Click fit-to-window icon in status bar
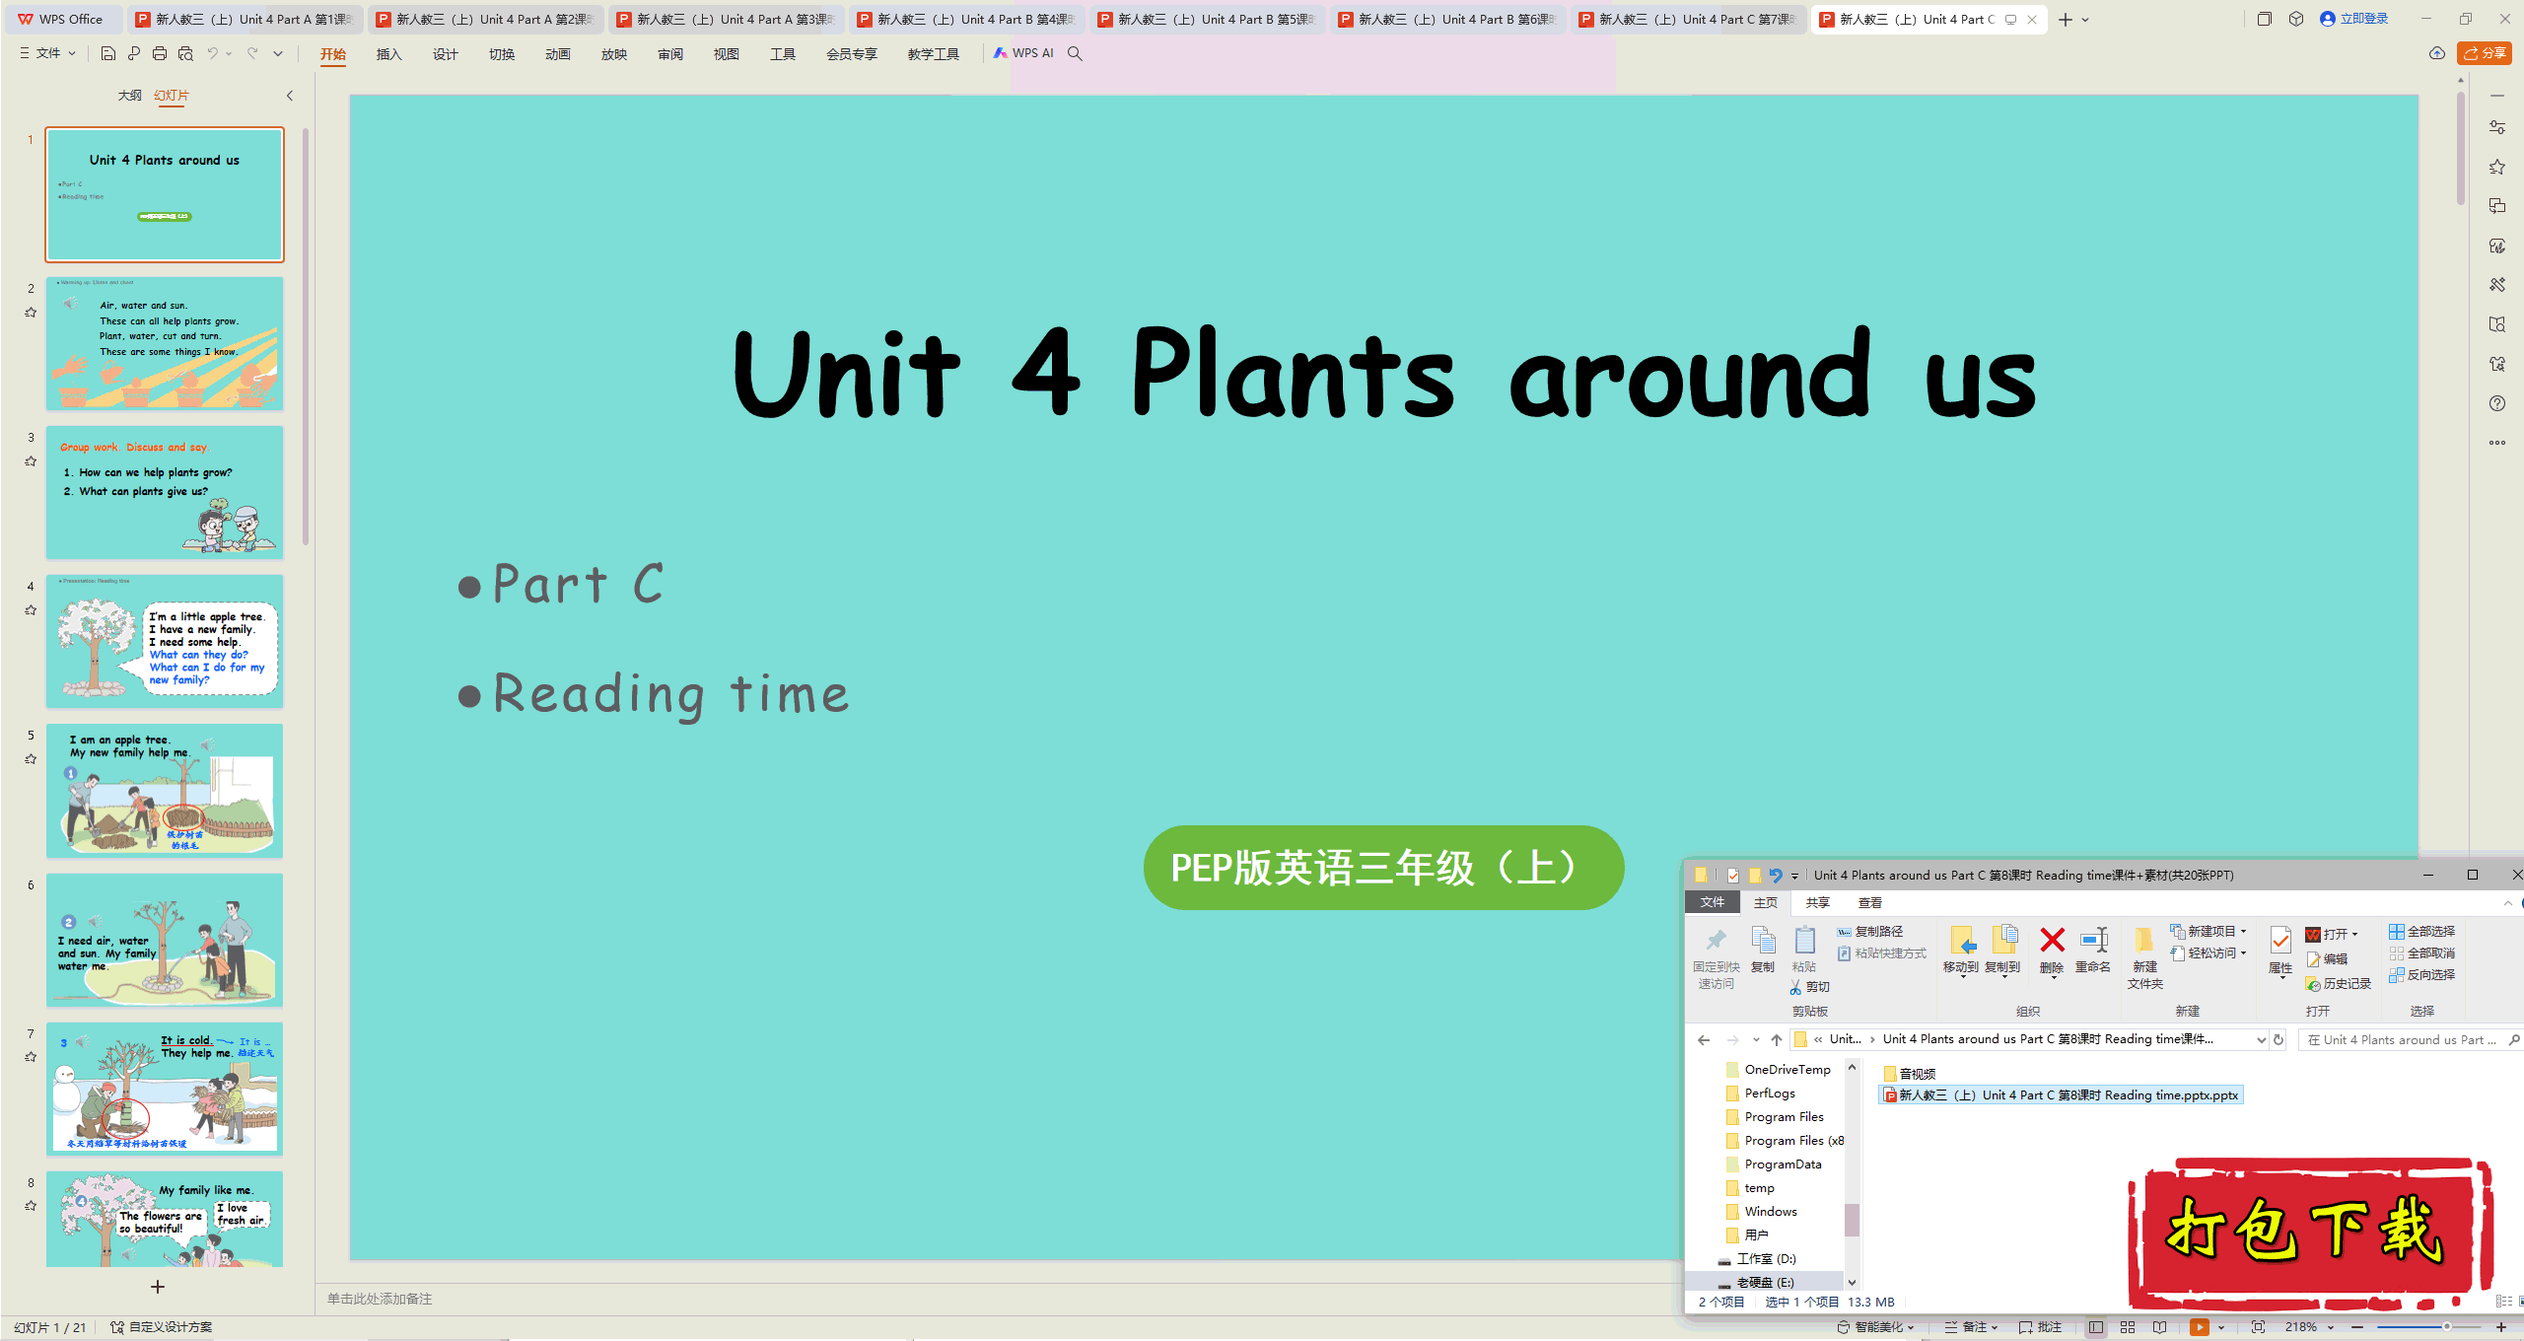This screenshot has width=2524, height=1341. tap(2259, 1327)
